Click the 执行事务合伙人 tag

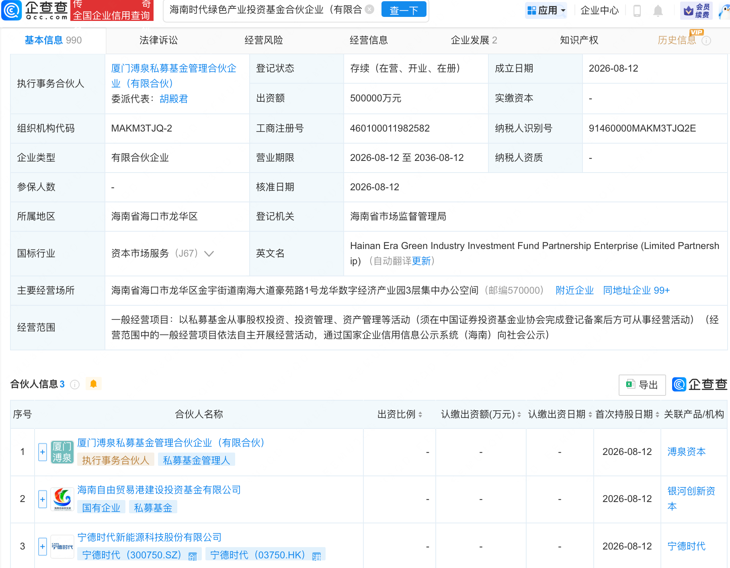pyautogui.click(x=116, y=461)
